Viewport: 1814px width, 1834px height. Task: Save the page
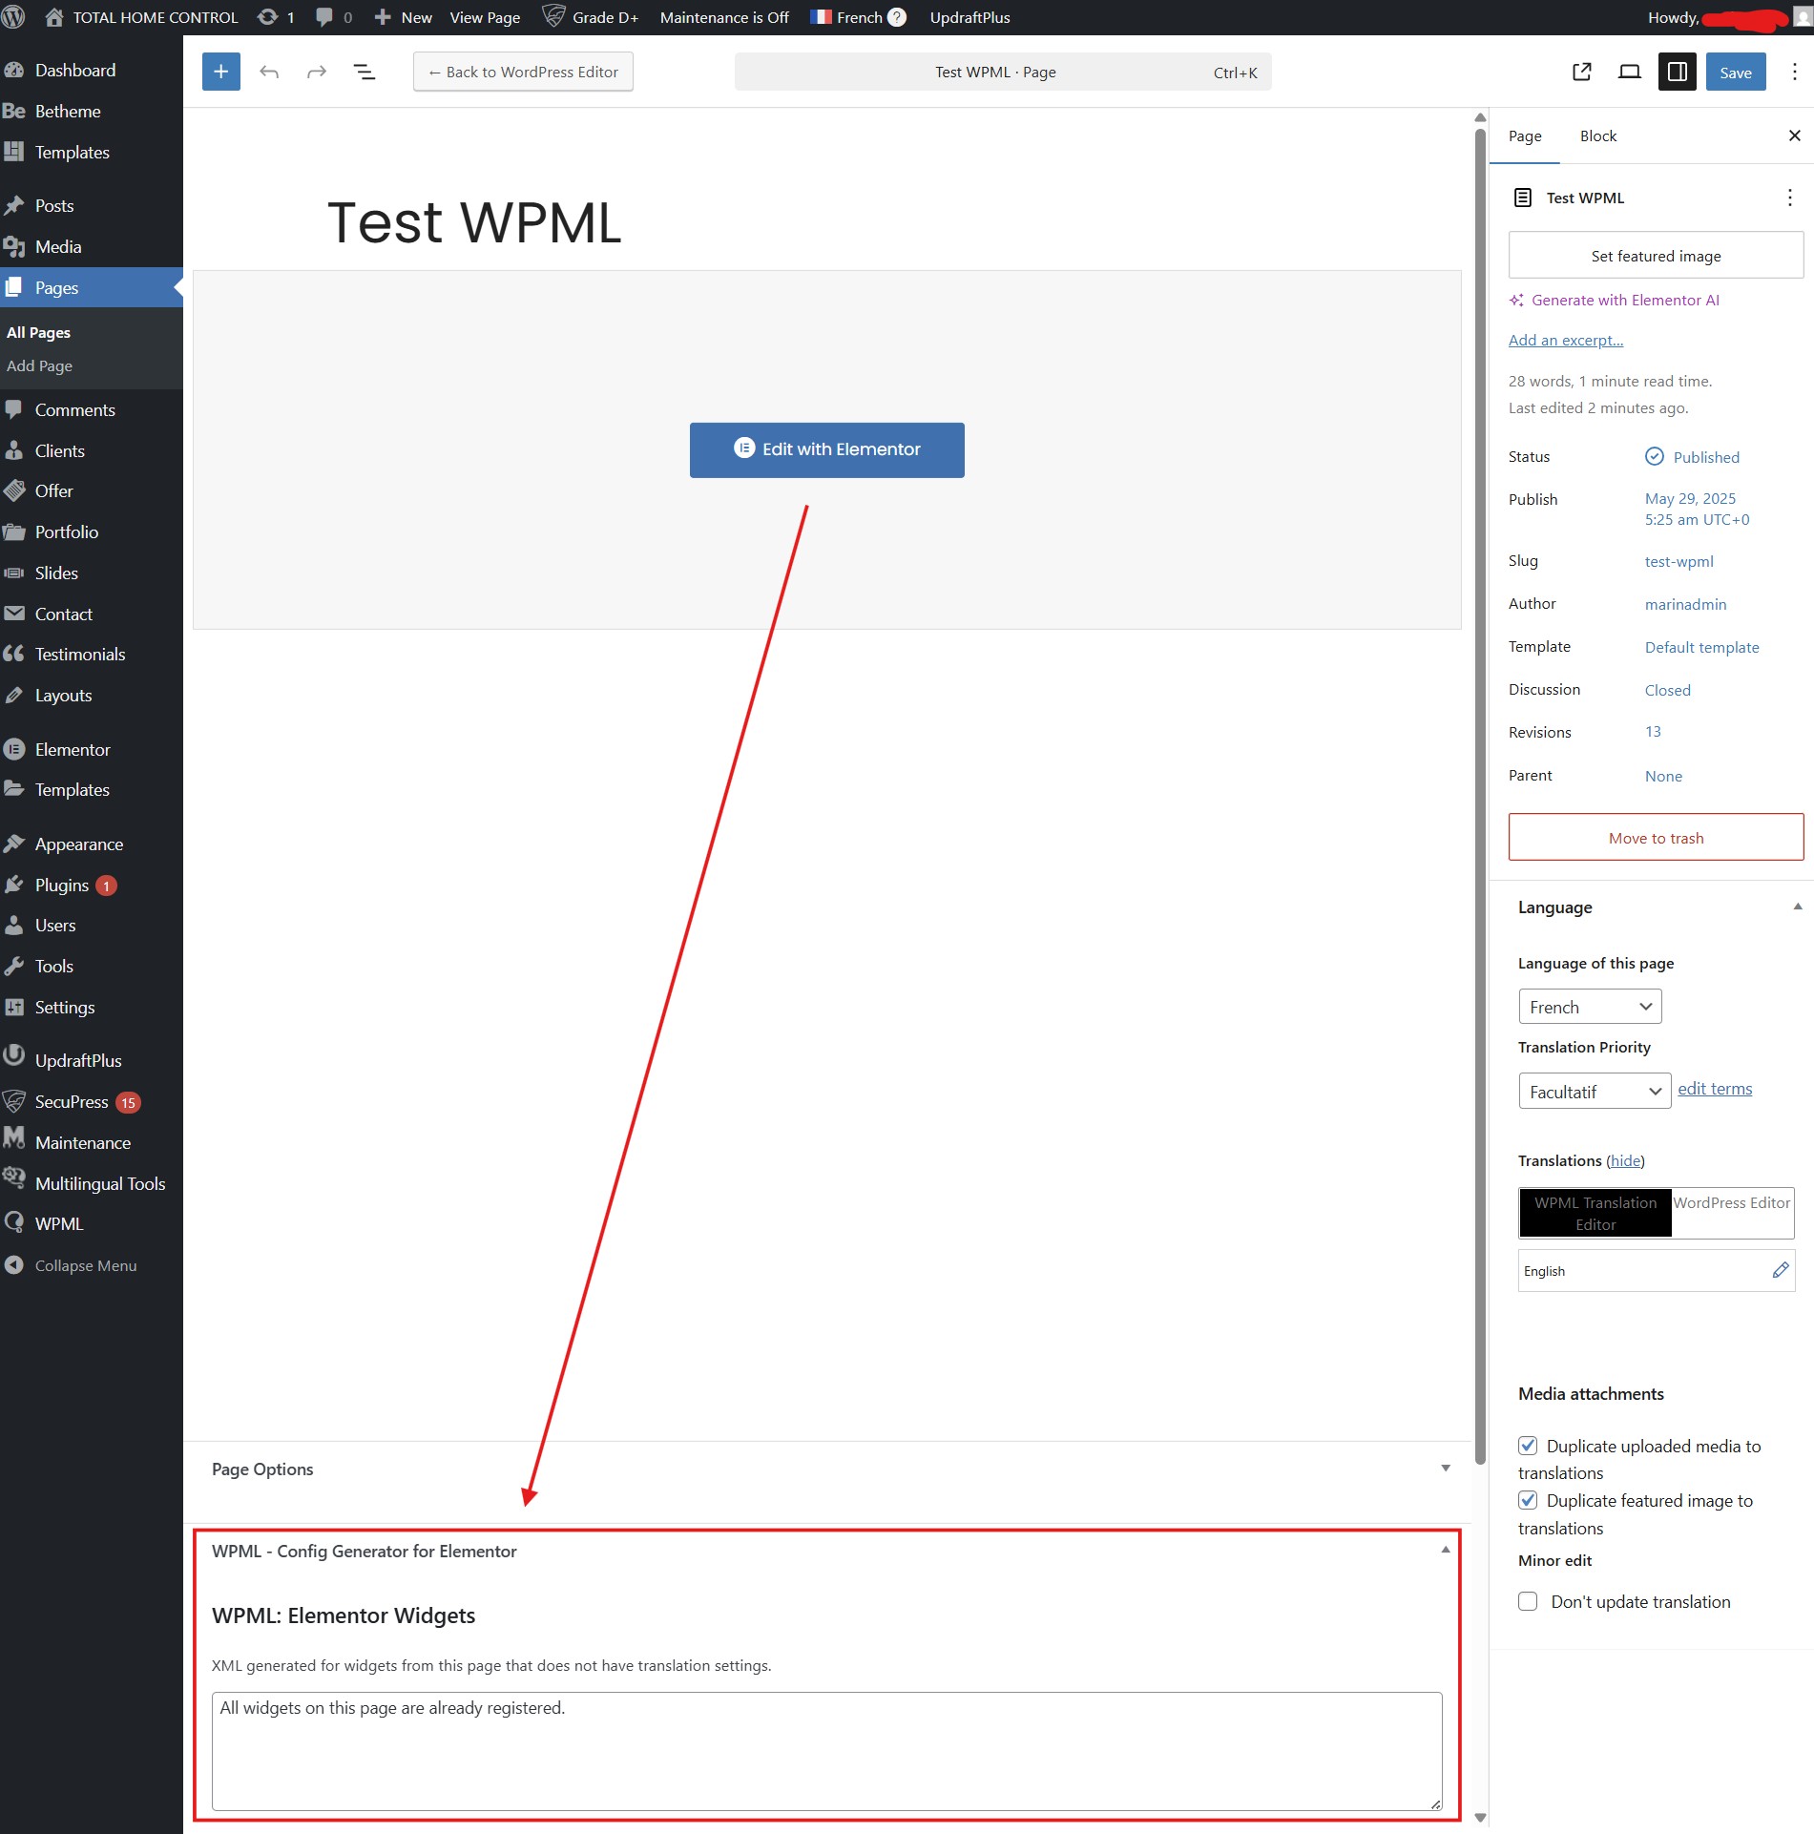coord(1735,72)
